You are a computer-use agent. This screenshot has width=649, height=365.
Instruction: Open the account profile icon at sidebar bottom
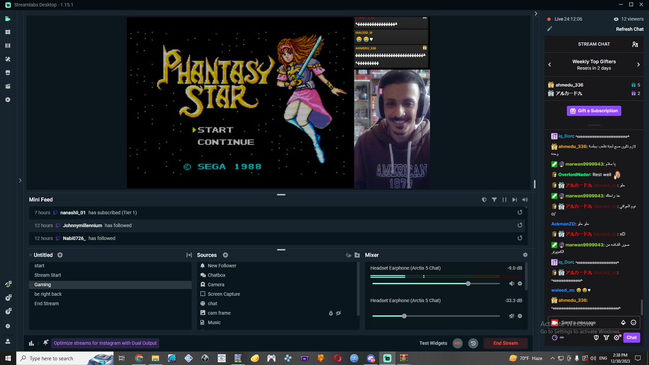(8, 341)
